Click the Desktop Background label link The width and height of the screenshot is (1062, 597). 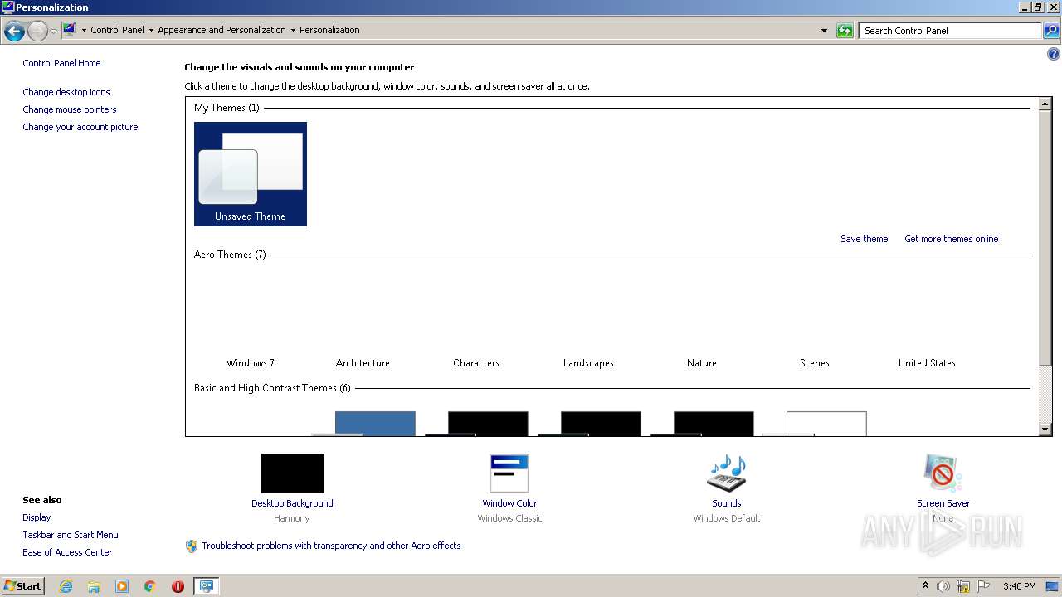point(292,503)
